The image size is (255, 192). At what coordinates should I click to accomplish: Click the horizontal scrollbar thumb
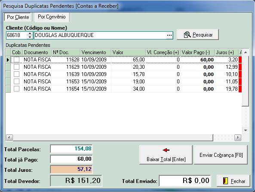click(113, 138)
